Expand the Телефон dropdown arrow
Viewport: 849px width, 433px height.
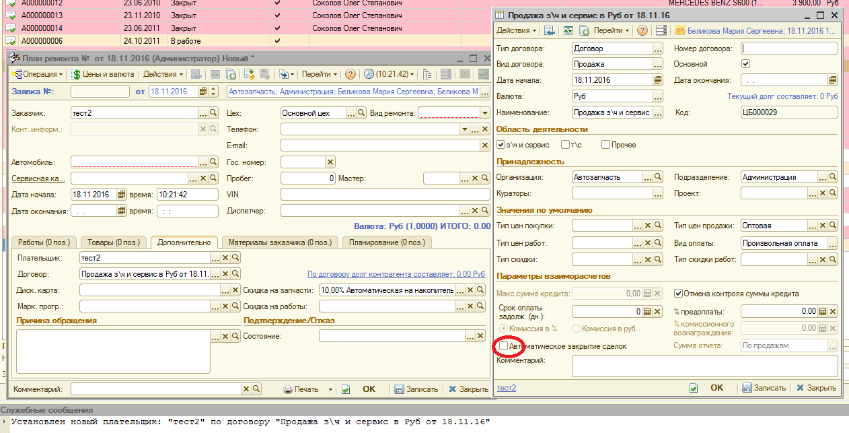click(x=465, y=129)
